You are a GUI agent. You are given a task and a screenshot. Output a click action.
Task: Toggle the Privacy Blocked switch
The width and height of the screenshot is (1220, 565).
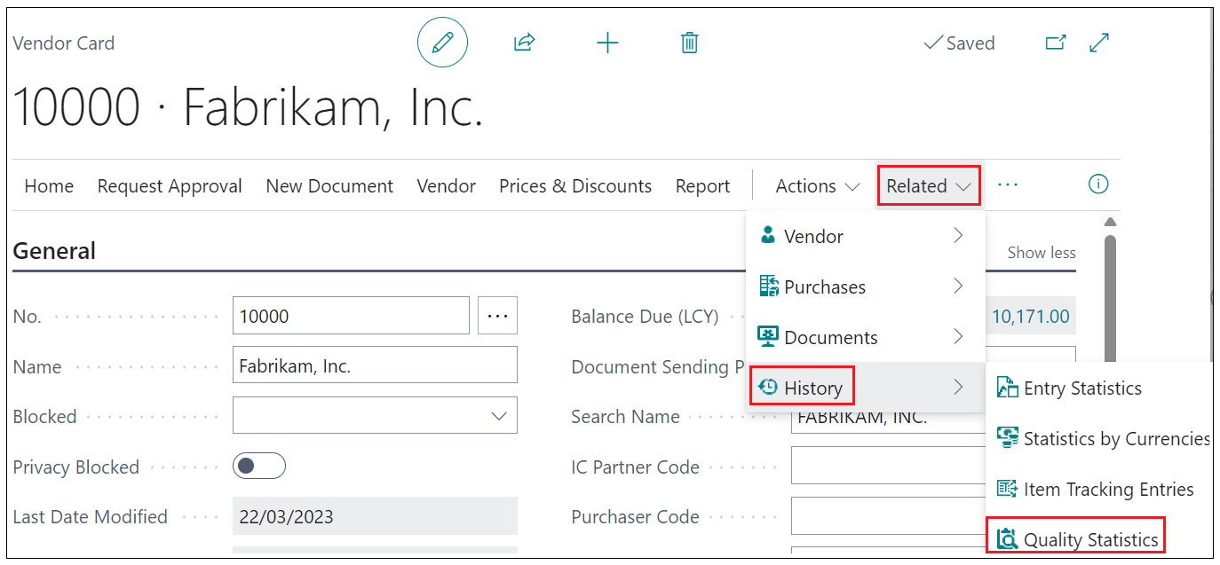coord(259,467)
